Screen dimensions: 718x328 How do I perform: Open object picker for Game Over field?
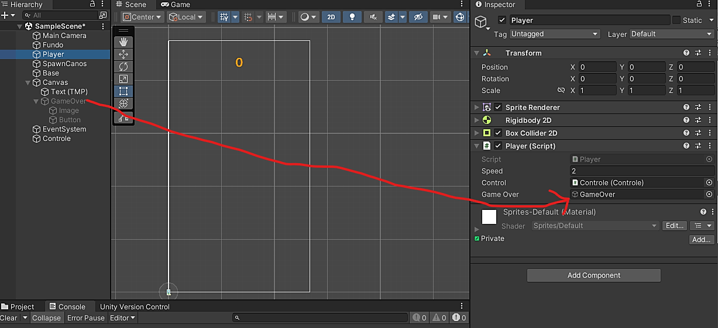pos(709,195)
